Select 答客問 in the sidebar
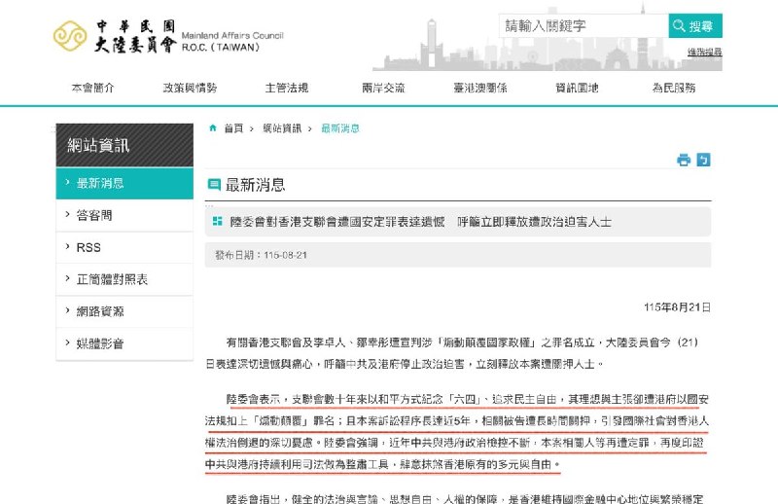The width and height of the screenshot is (778, 504). pyautogui.click(x=124, y=215)
